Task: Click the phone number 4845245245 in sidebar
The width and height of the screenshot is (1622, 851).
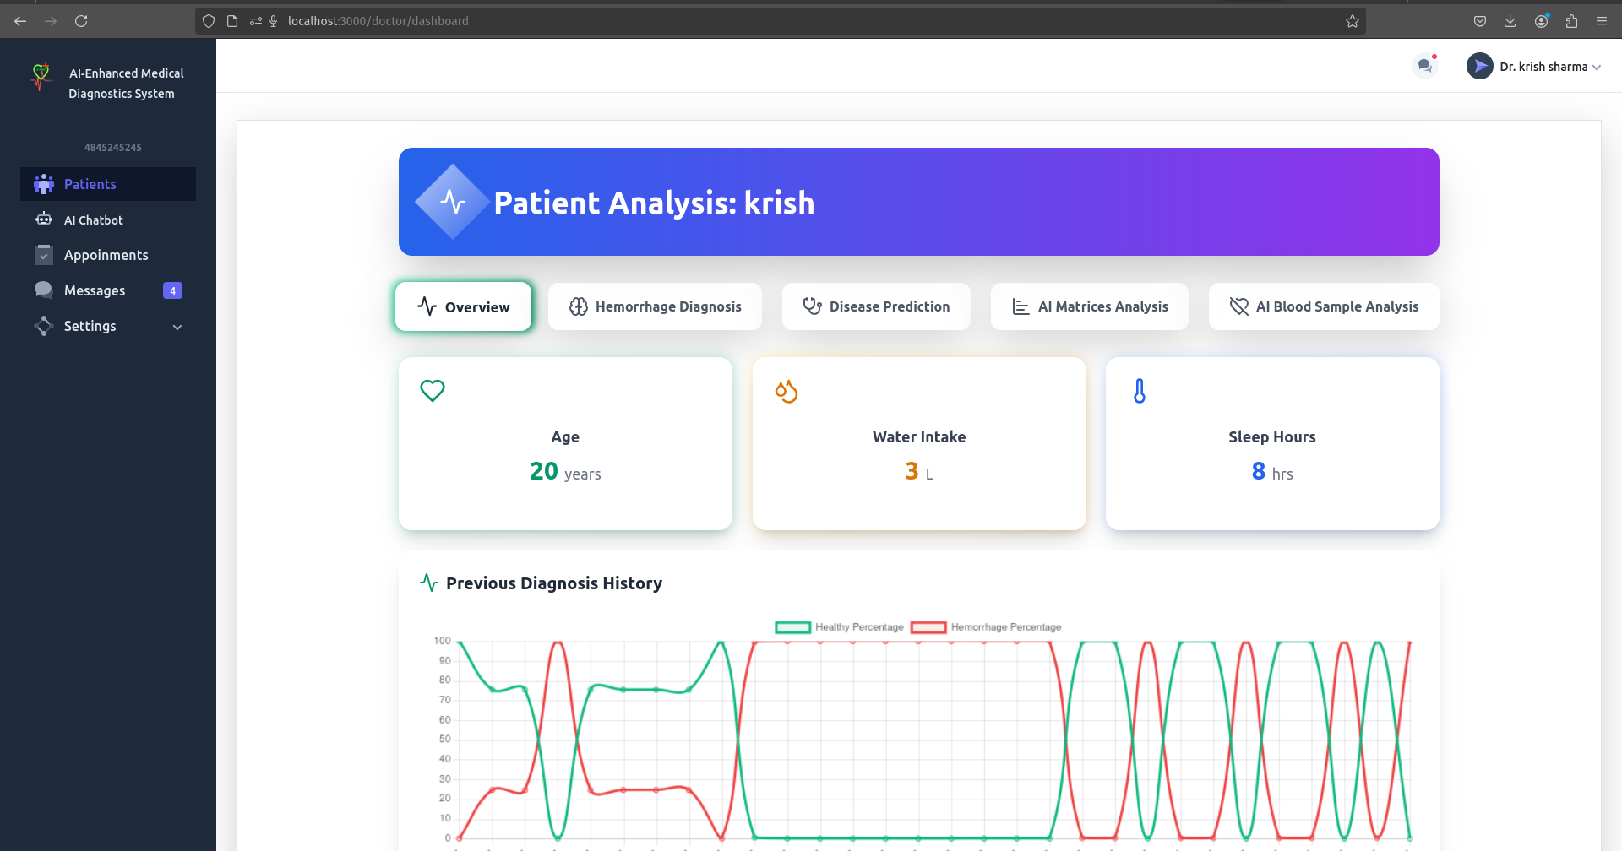Action: [x=113, y=147]
